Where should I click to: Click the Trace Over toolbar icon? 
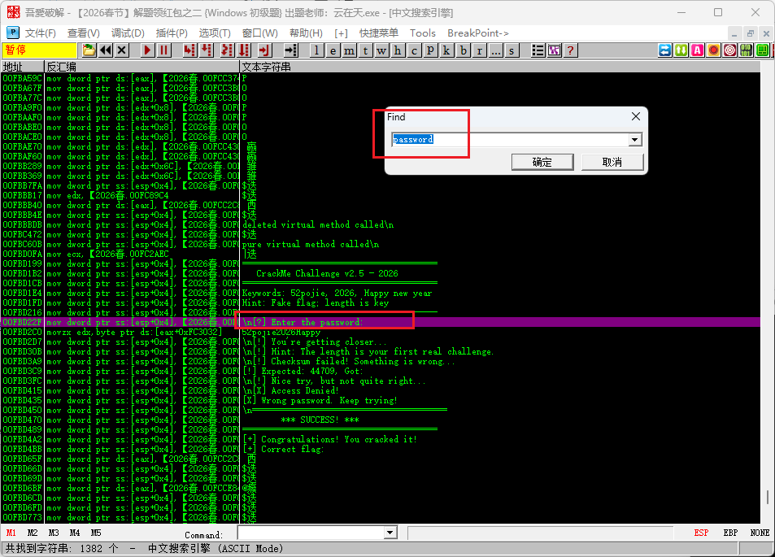(x=244, y=50)
